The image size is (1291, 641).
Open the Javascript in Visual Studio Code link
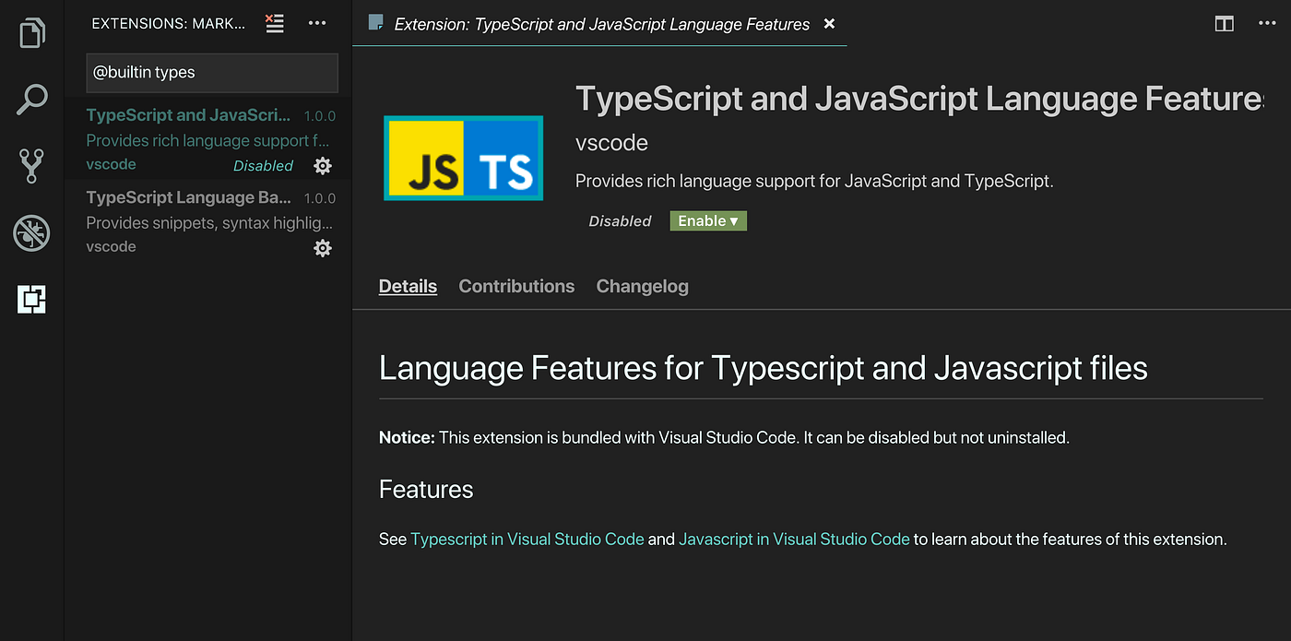pyautogui.click(x=793, y=539)
